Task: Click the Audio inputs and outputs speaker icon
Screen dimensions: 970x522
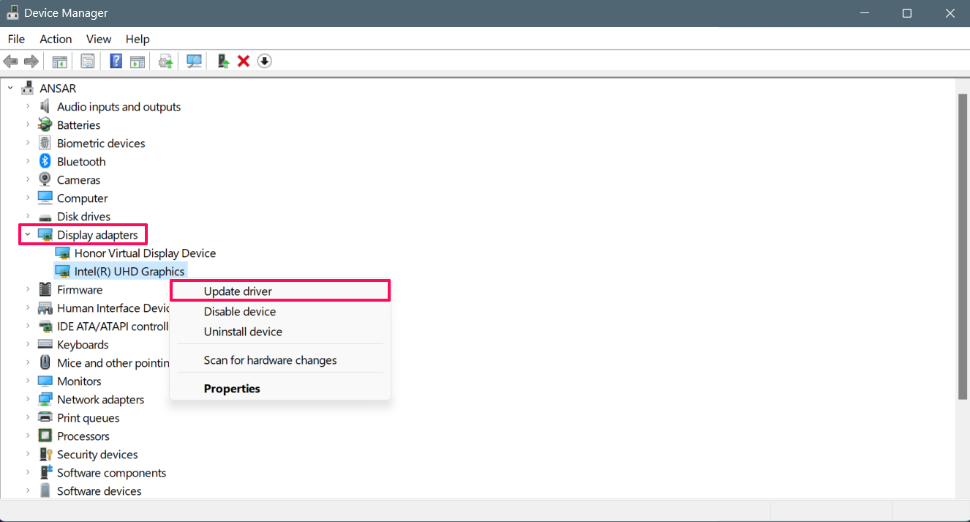Action: click(x=45, y=106)
